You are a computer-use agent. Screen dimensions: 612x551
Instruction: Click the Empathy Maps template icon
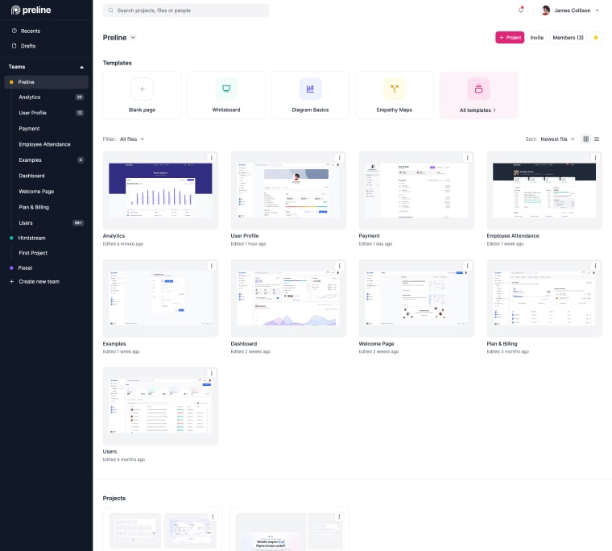click(395, 89)
